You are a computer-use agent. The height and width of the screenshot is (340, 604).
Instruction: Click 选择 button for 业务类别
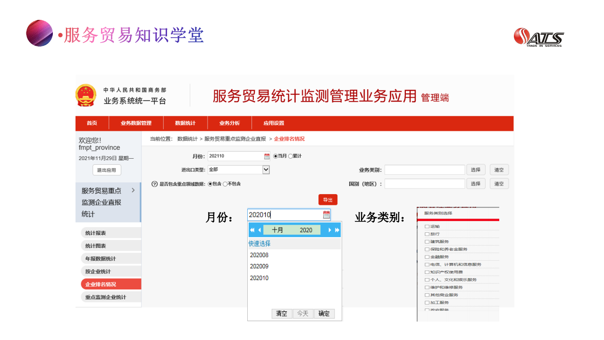pyautogui.click(x=476, y=170)
